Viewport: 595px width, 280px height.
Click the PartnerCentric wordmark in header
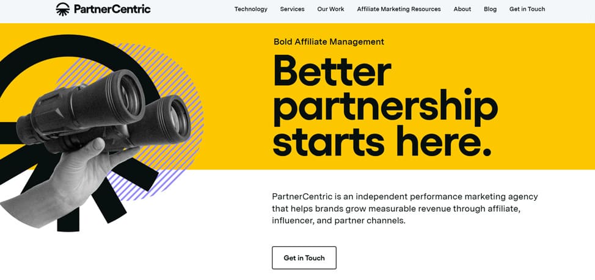click(112, 9)
